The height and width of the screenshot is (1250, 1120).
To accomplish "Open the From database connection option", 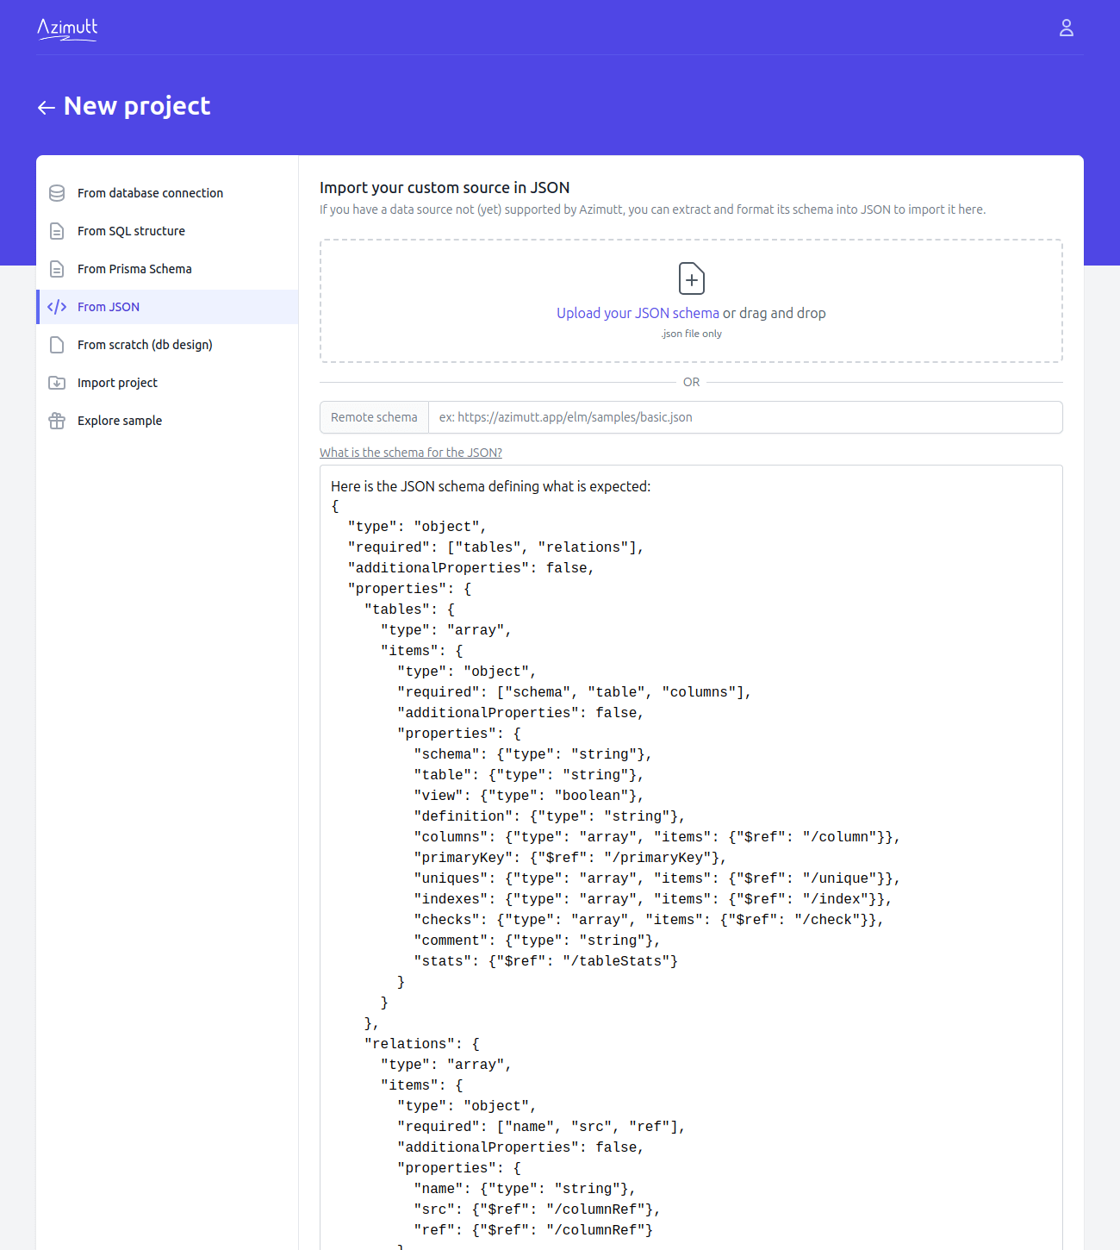I will coord(150,193).
